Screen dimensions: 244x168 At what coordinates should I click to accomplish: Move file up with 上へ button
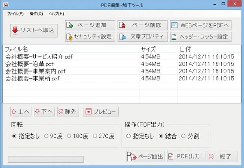tap(20, 112)
